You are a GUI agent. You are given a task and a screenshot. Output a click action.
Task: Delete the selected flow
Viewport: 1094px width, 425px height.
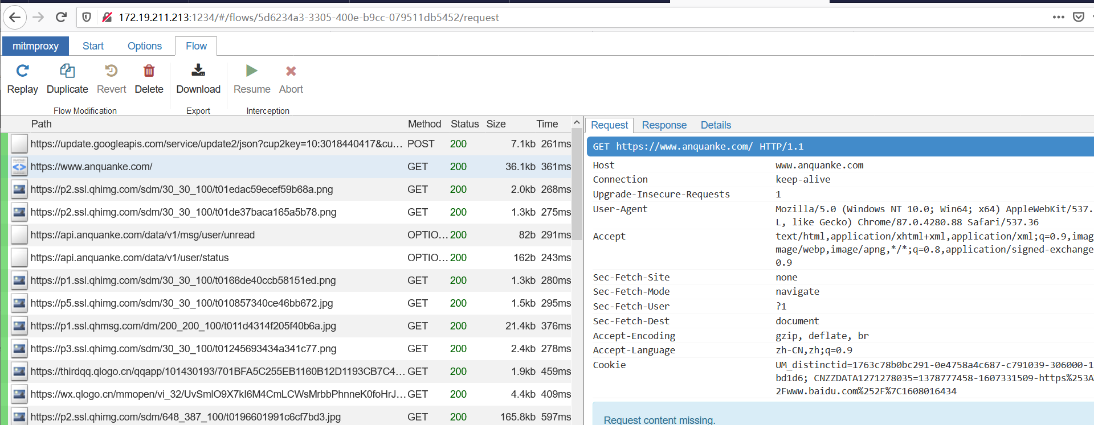149,71
